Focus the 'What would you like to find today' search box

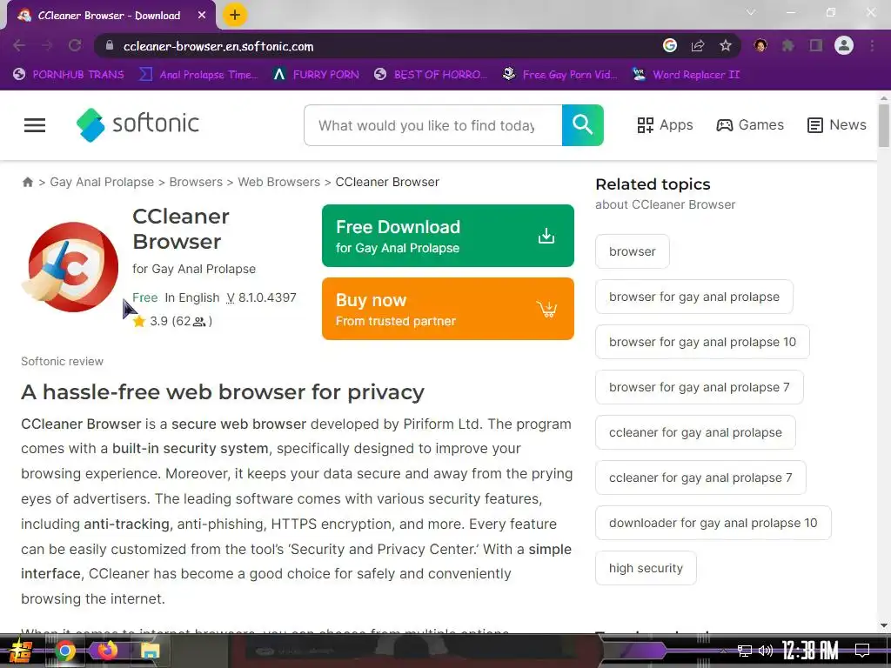click(433, 125)
